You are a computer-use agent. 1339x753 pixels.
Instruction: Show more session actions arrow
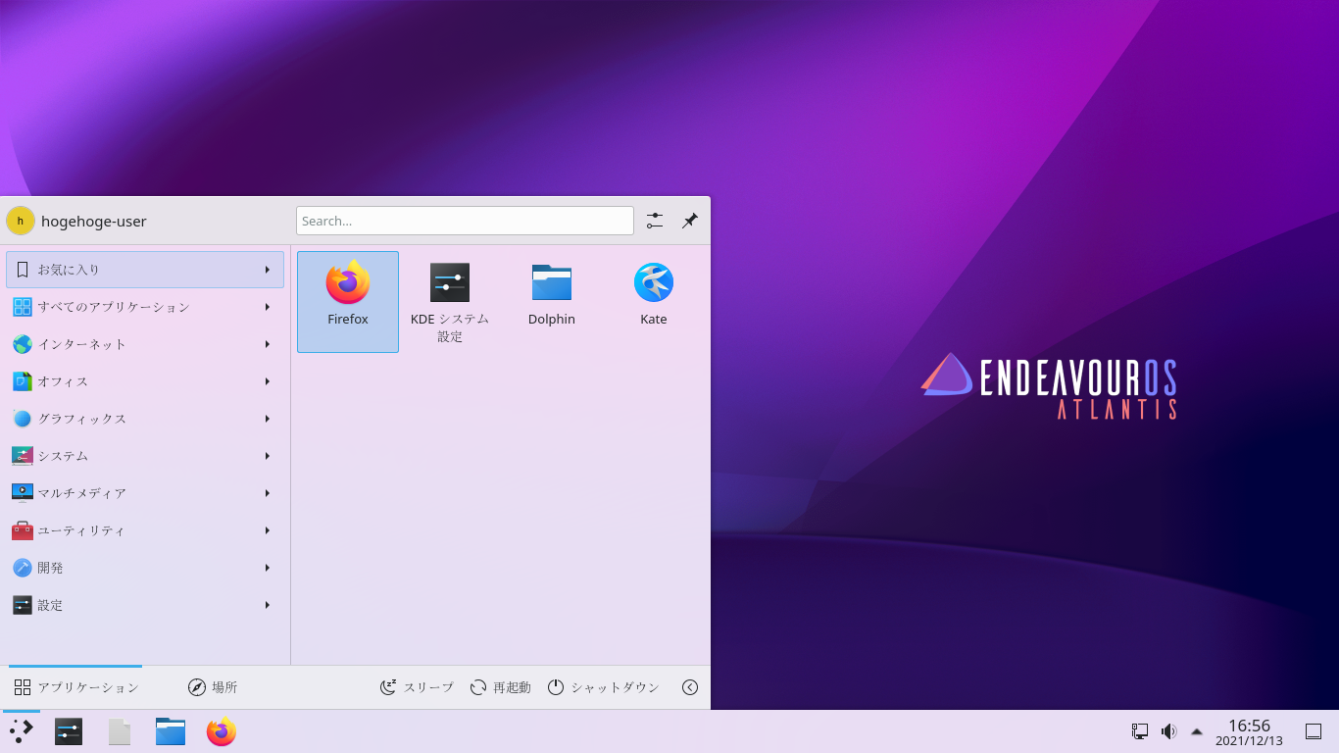pyautogui.click(x=690, y=687)
